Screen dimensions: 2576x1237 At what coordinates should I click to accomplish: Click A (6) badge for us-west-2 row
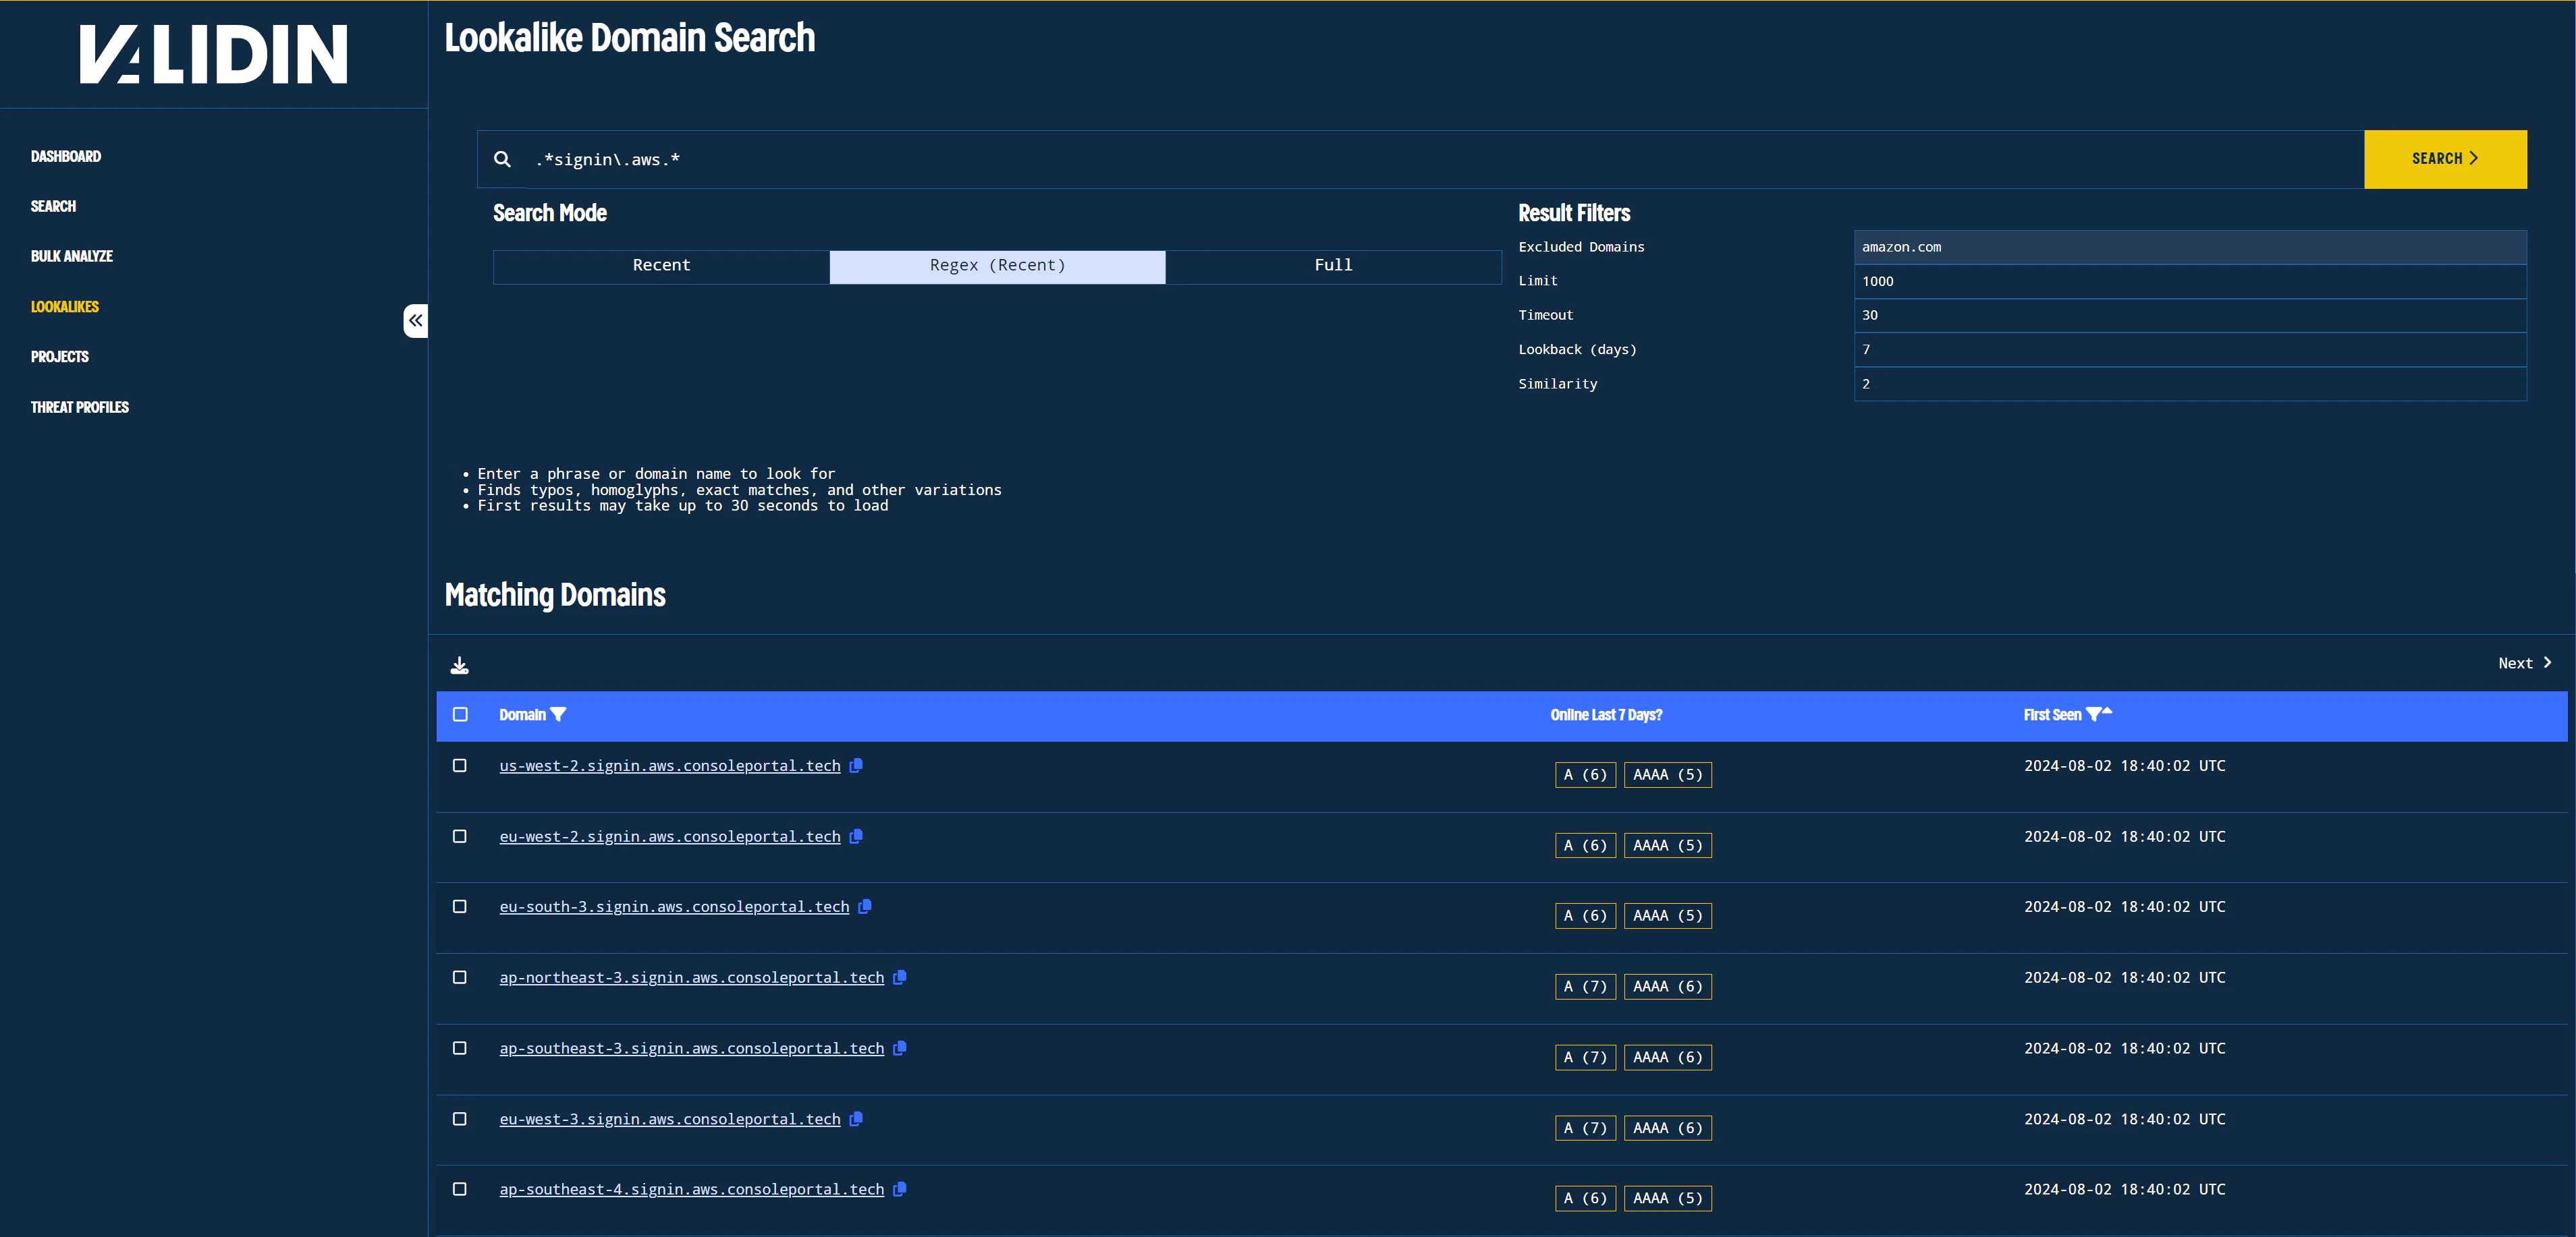pyautogui.click(x=1585, y=776)
